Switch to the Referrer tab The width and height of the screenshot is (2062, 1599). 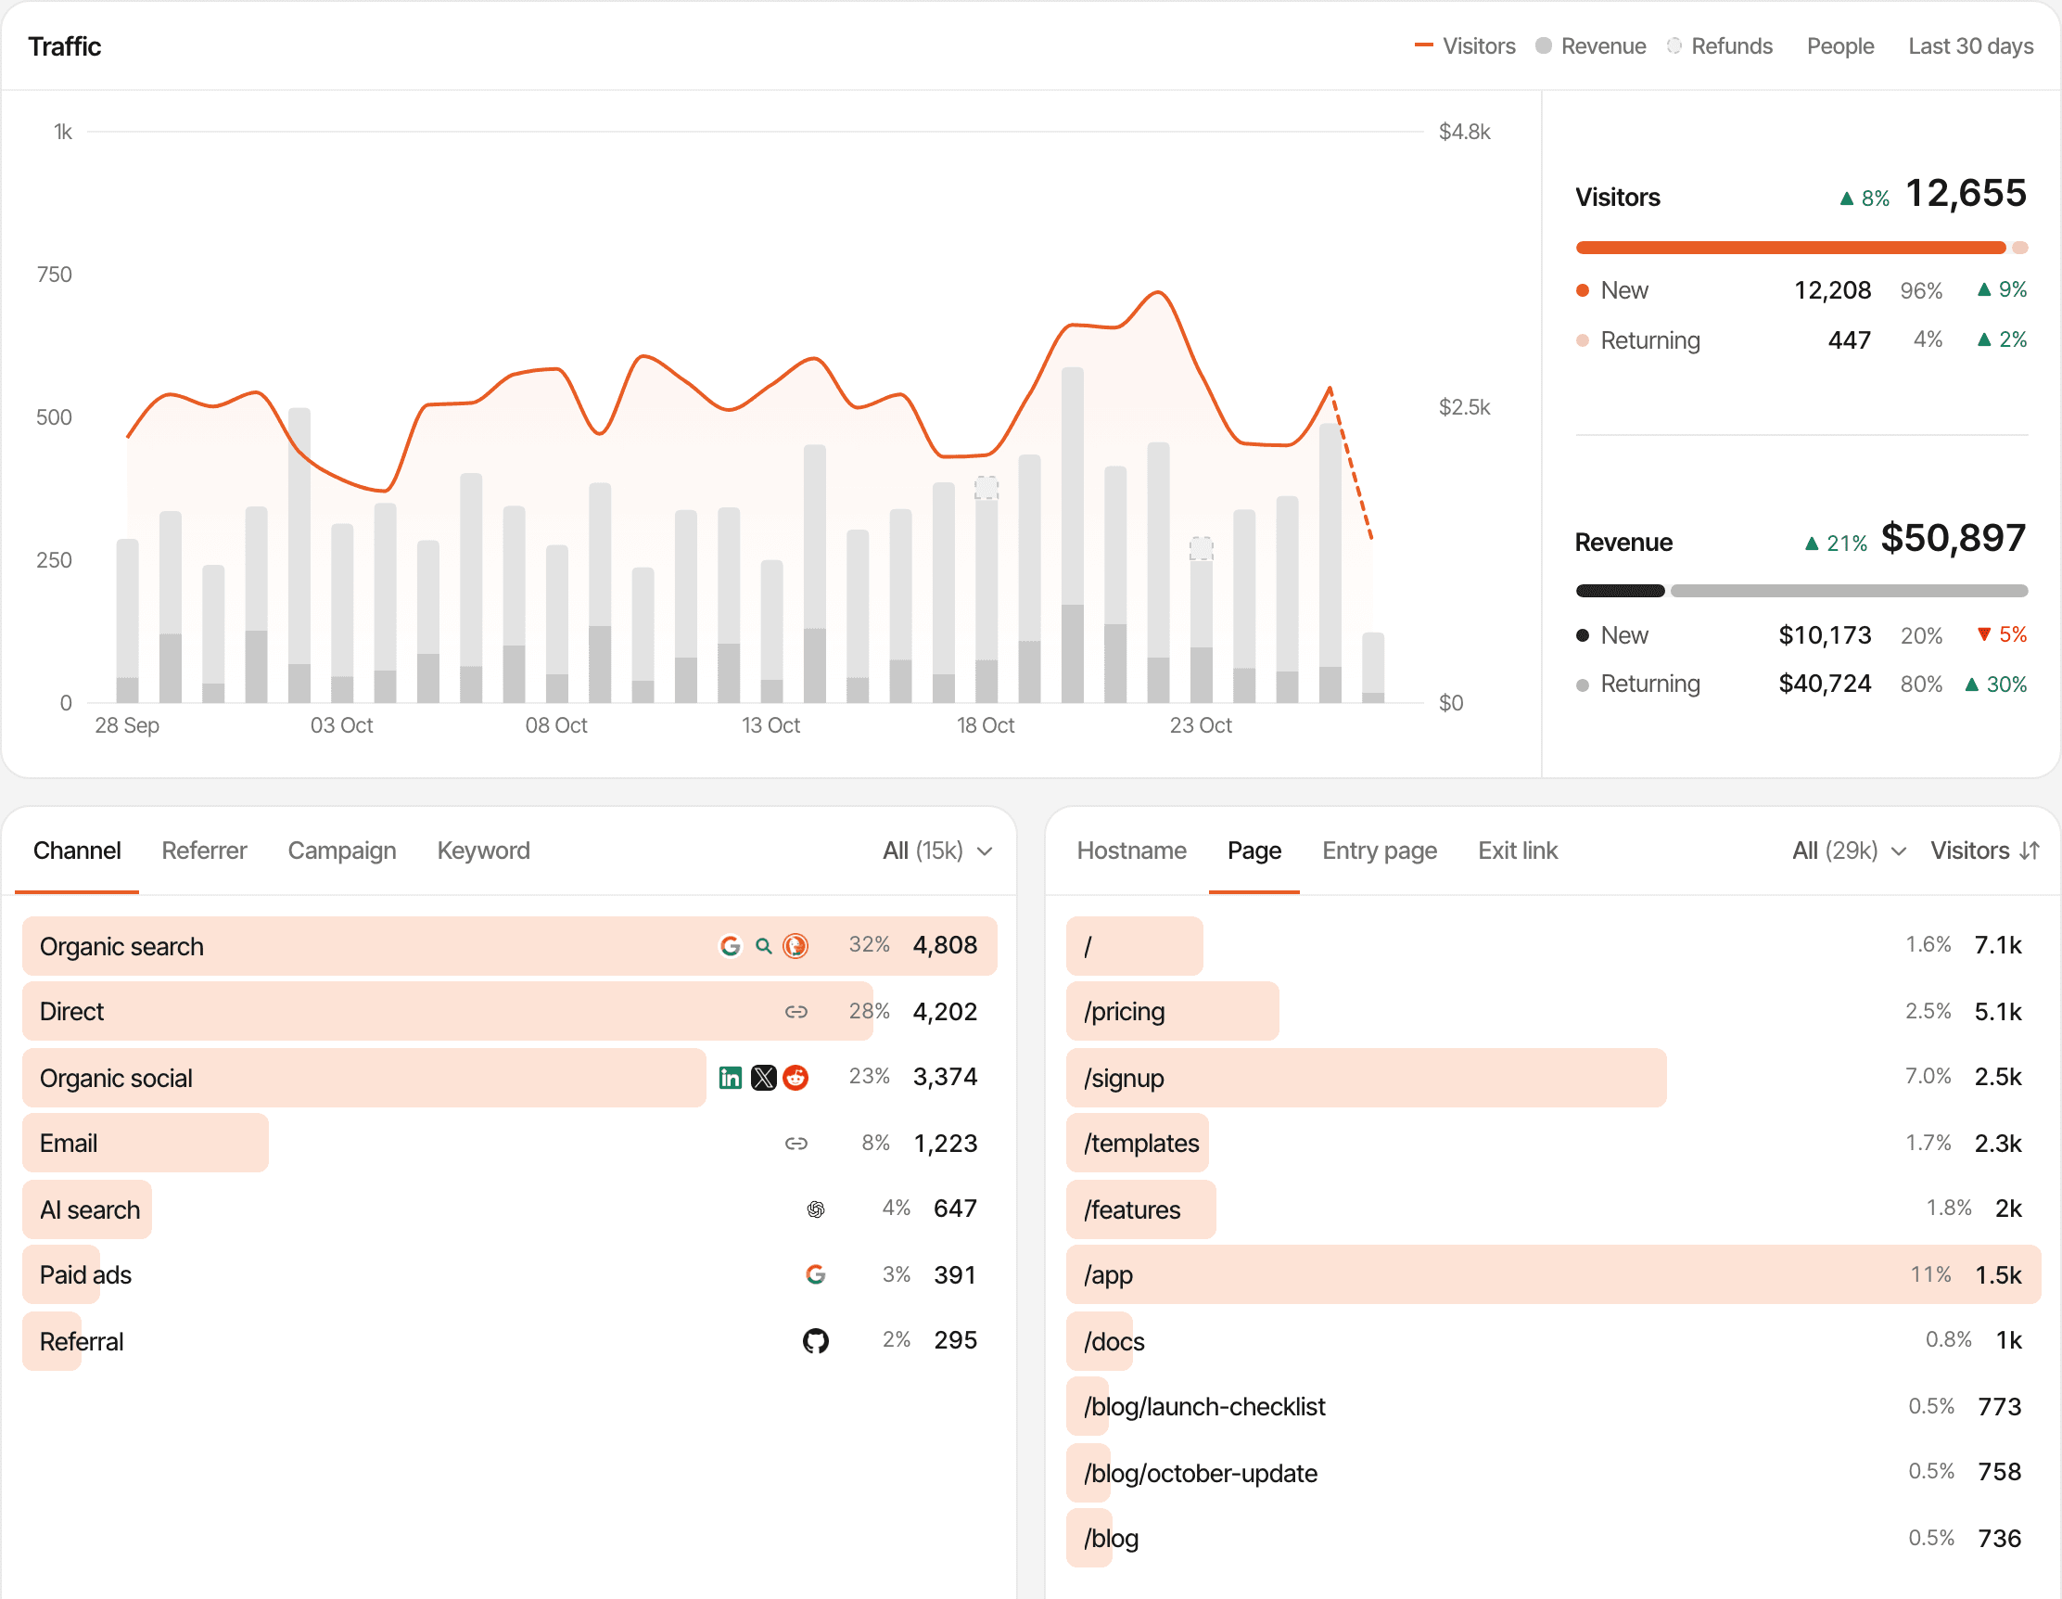[204, 851]
